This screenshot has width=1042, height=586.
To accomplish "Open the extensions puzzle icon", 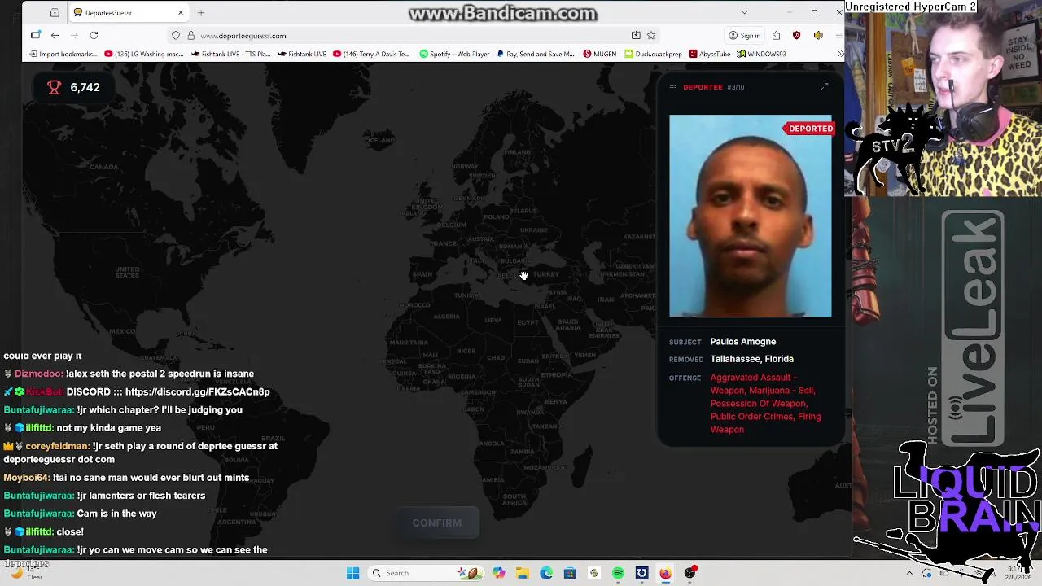I will pyautogui.click(x=776, y=36).
